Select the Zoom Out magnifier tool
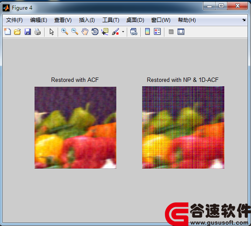Image resolution: width=251 pixels, height=226 pixels. (75, 32)
